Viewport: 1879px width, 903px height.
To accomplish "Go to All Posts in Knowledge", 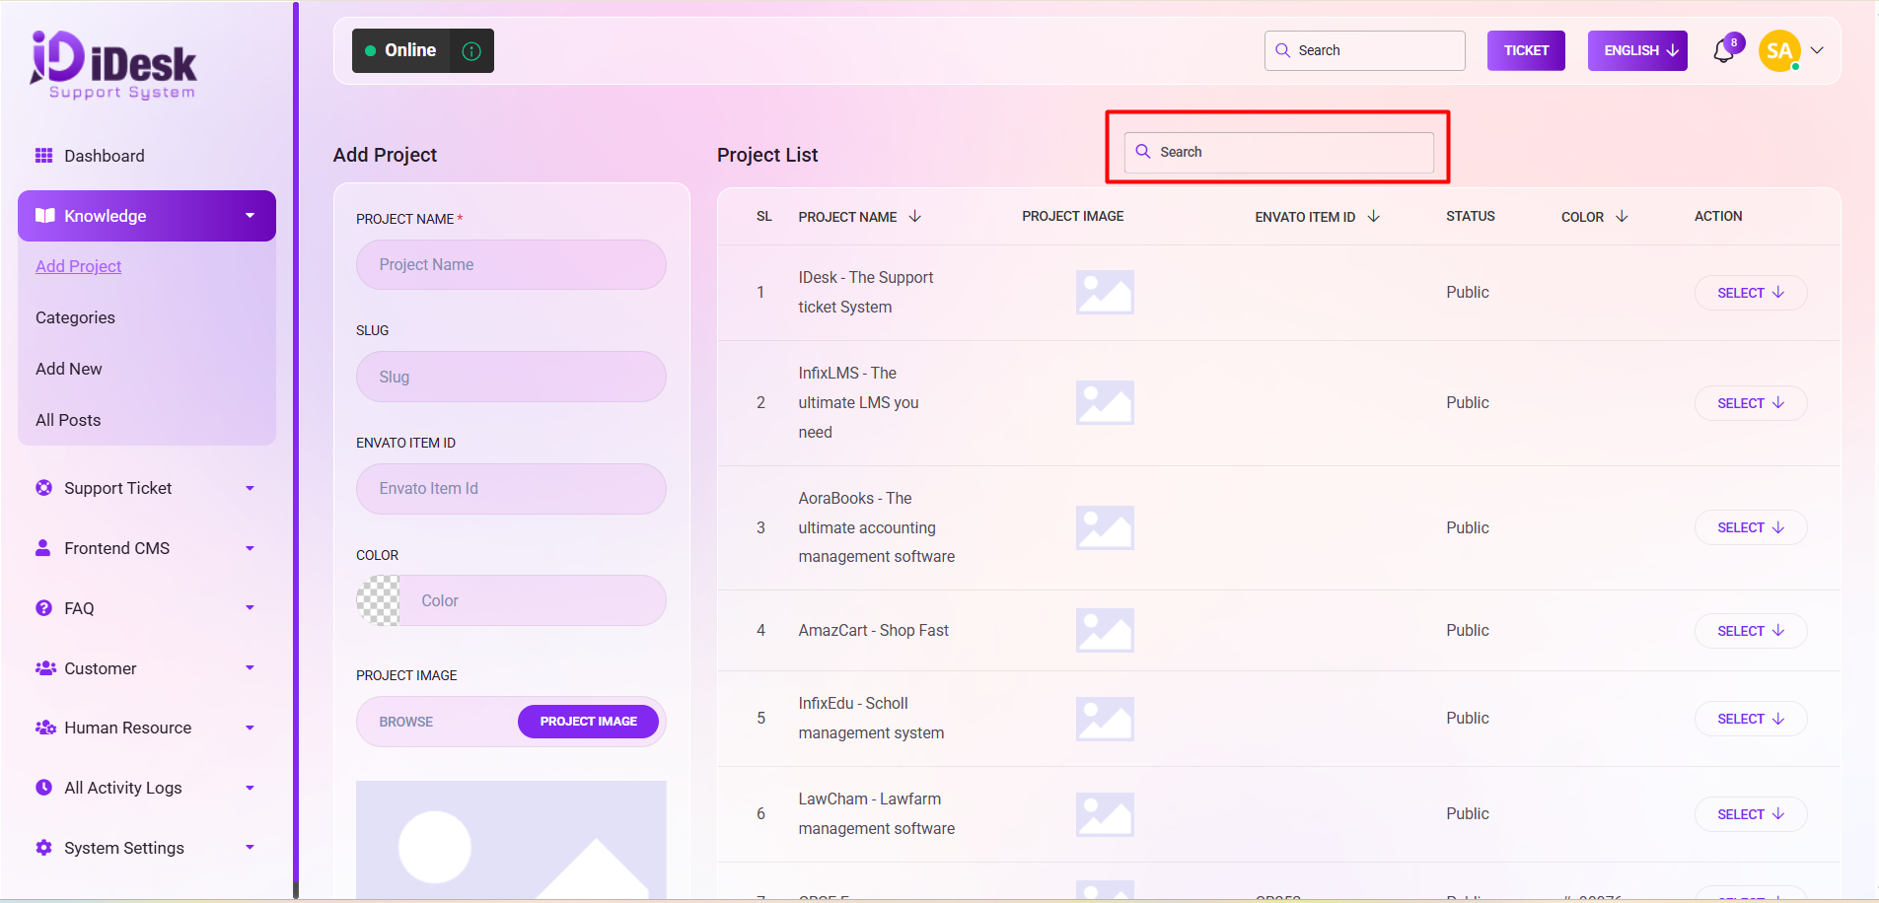I will [x=68, y=420].
